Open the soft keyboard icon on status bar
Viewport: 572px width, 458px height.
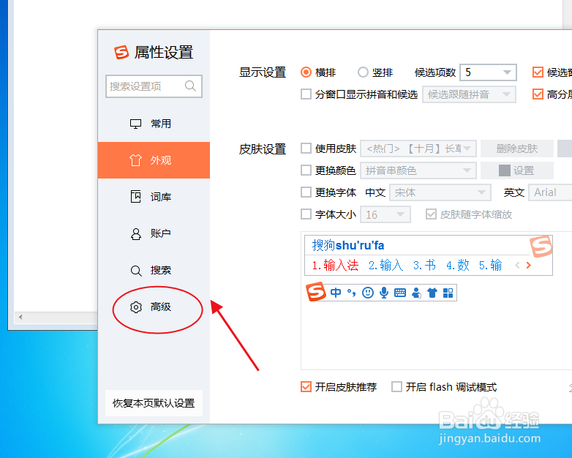coord(400,293)
